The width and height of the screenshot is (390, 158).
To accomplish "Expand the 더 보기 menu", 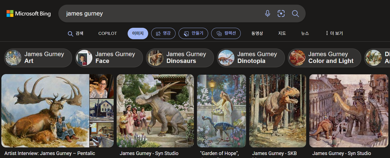I will [x=334, y=34].
